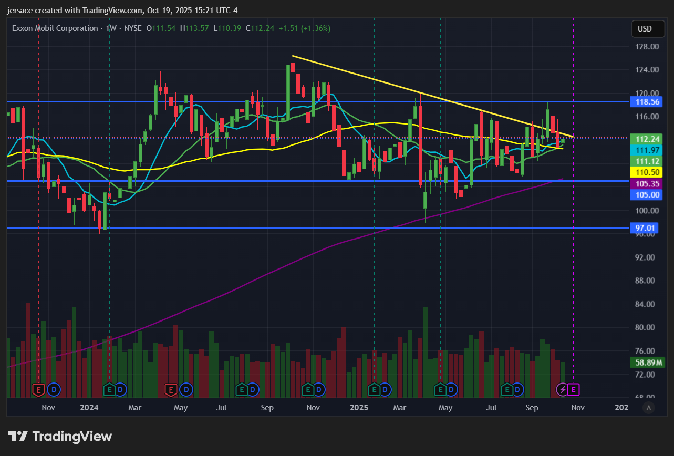Screen dimensions: 674x456
Task: Click the jersace created with TradingView.com caption
Action: click(x=122, y=10)
